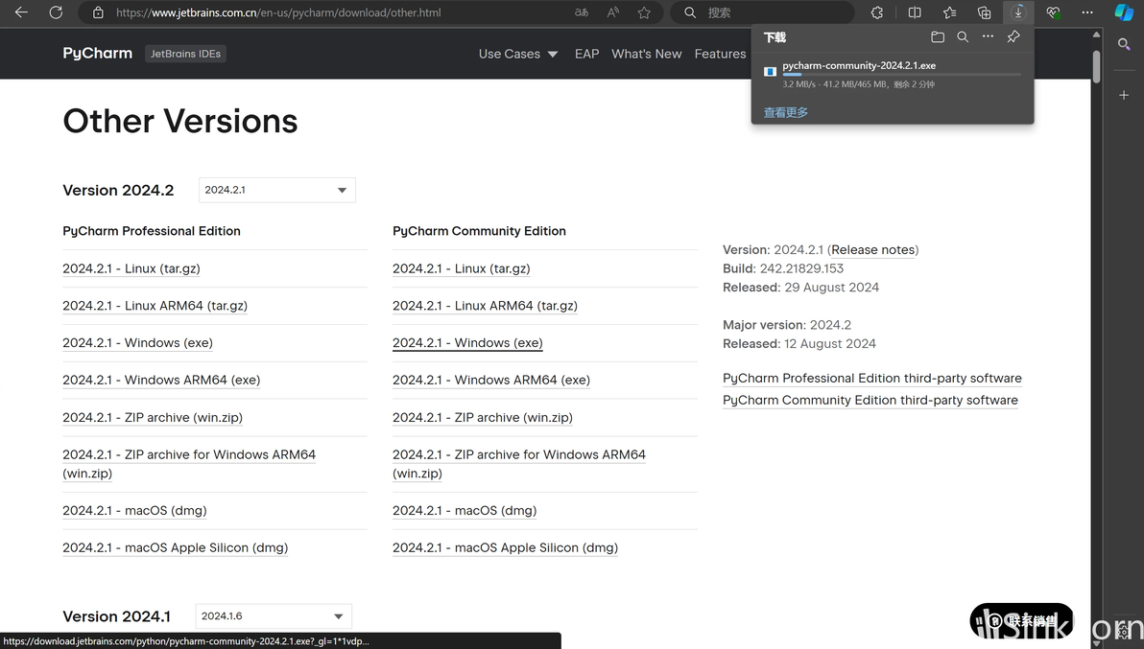Click the Release notes link

pos(872,250)
